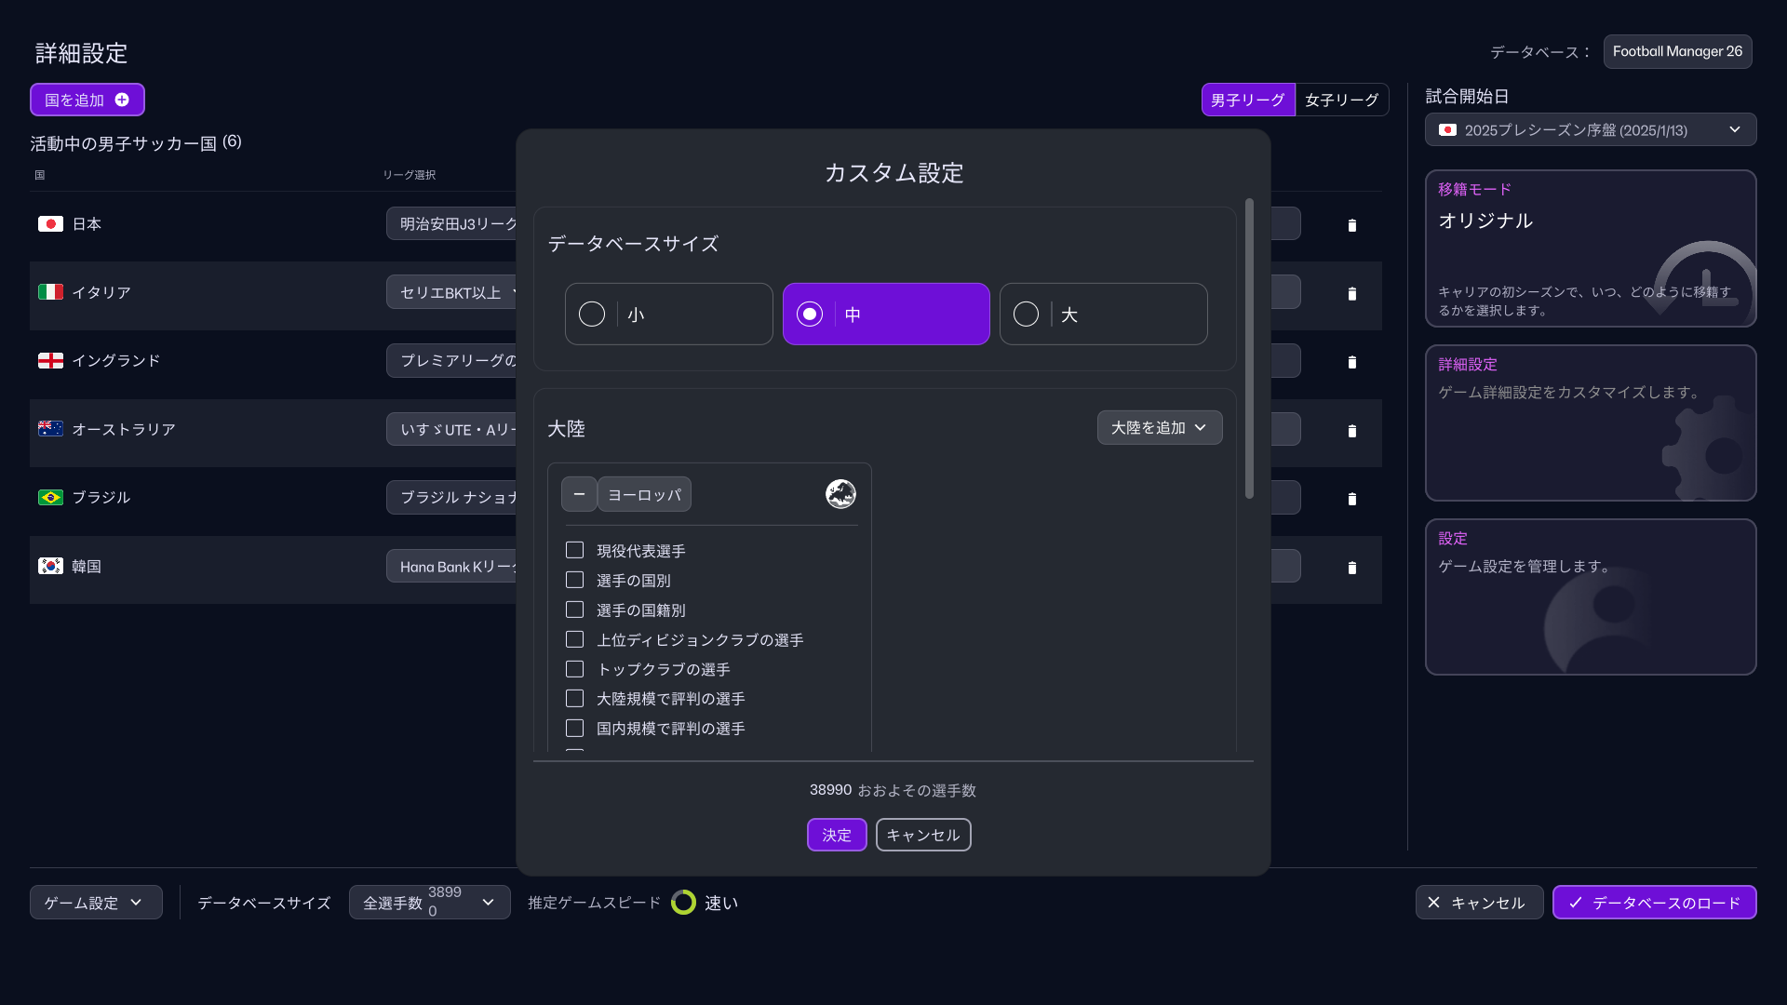Viewport: 1787px width, 1005px height.
Task: Click the ヨーロッパ globe icon
Action: tap(840, 494)
